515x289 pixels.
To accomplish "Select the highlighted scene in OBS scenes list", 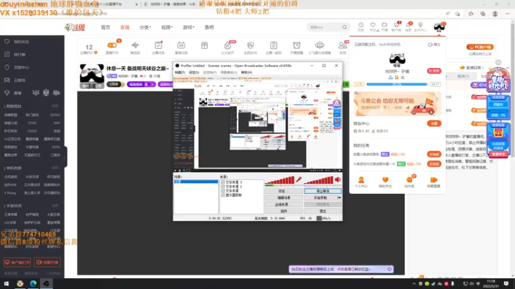I will pyautogui.click(x=196, y=182).
